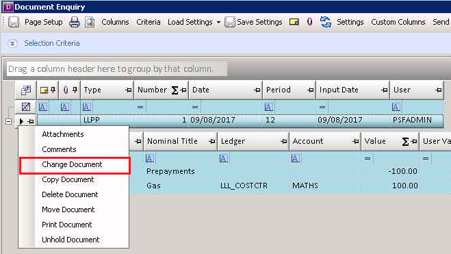Click the Criteria toolbar button

(148, 22)
